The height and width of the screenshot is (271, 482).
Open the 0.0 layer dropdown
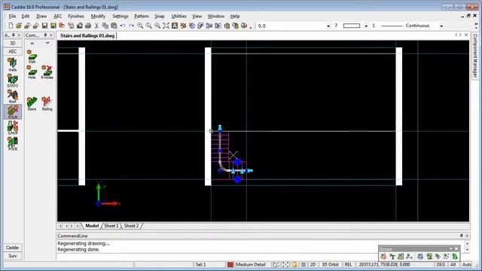pyautogui.click(x=328, y=26)
